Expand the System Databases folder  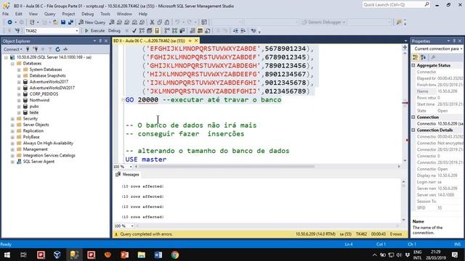(x=19, y=70)
